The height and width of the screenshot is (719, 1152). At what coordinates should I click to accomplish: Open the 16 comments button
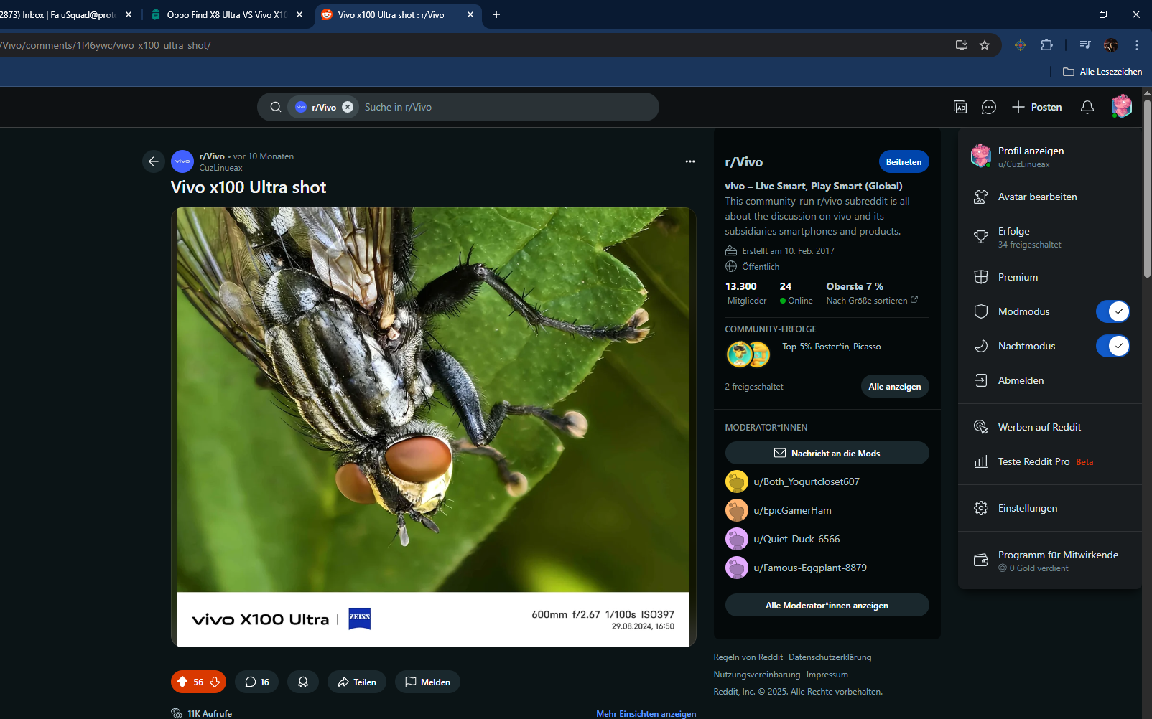[x=256, y=682]
